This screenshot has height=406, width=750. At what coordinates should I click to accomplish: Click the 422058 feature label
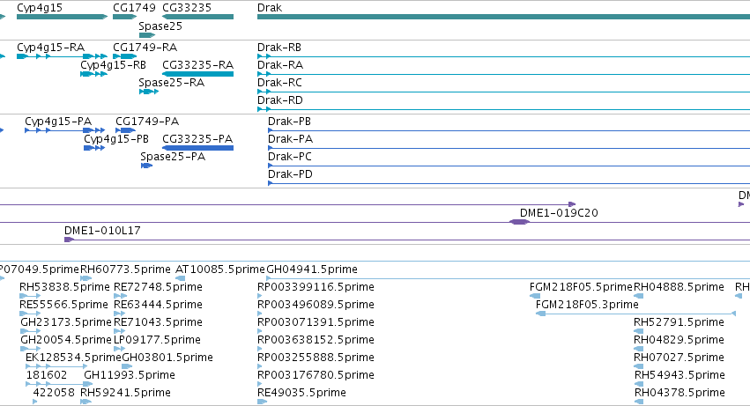click(54, 393)
